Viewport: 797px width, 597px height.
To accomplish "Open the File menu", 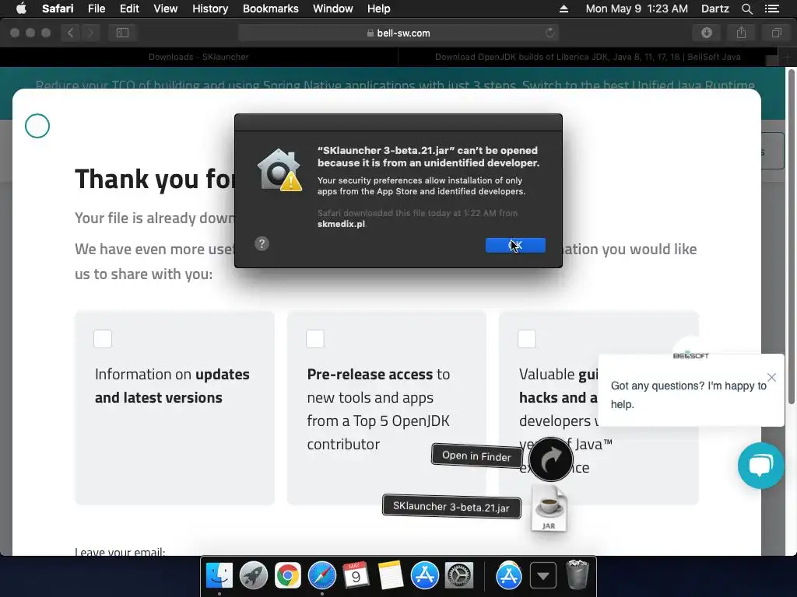I will coord(96,9).
